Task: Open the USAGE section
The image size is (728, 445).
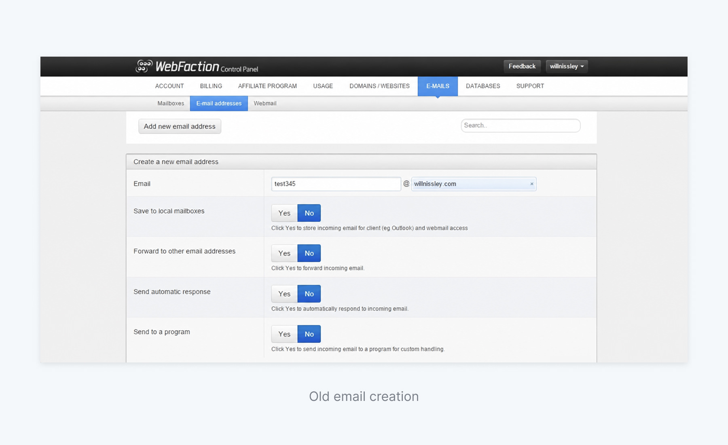Action: coord(323,86)
